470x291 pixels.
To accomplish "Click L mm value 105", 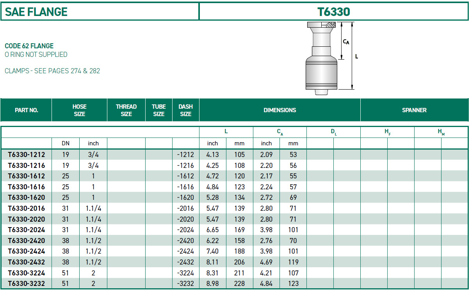I will point(240,155).
